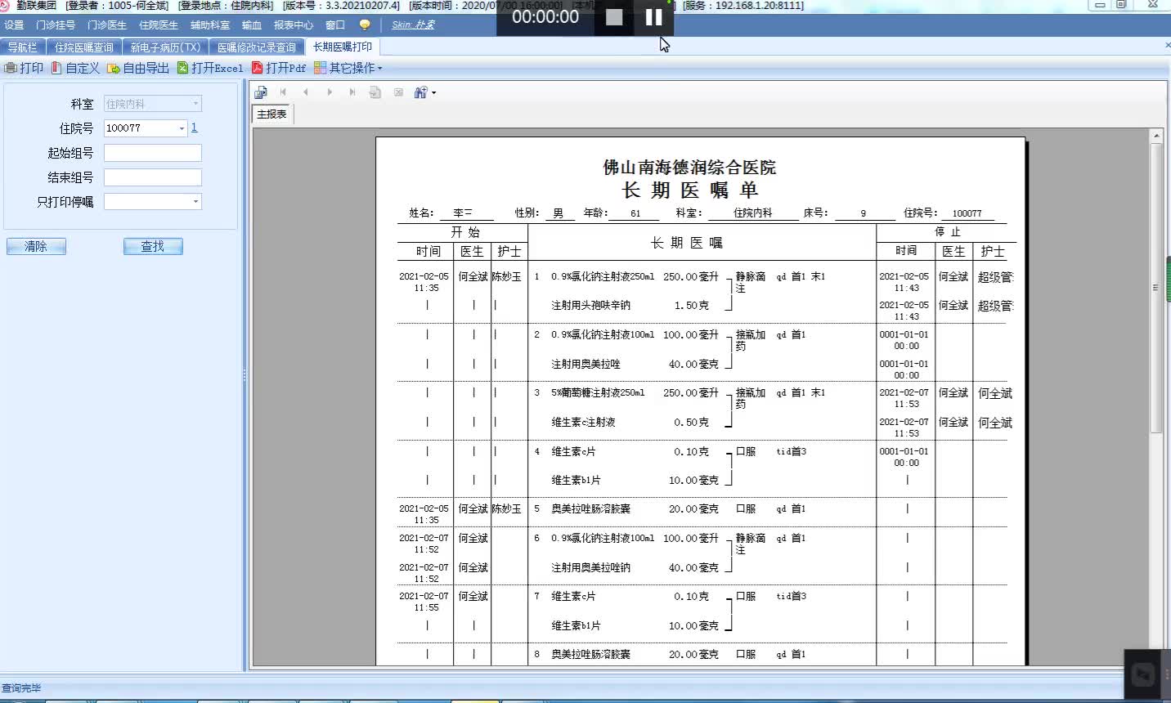Switch to the 导航栏 tab
Image resolution: width=1171 pixels, height=703 pixels.
(x=22, y=47)
